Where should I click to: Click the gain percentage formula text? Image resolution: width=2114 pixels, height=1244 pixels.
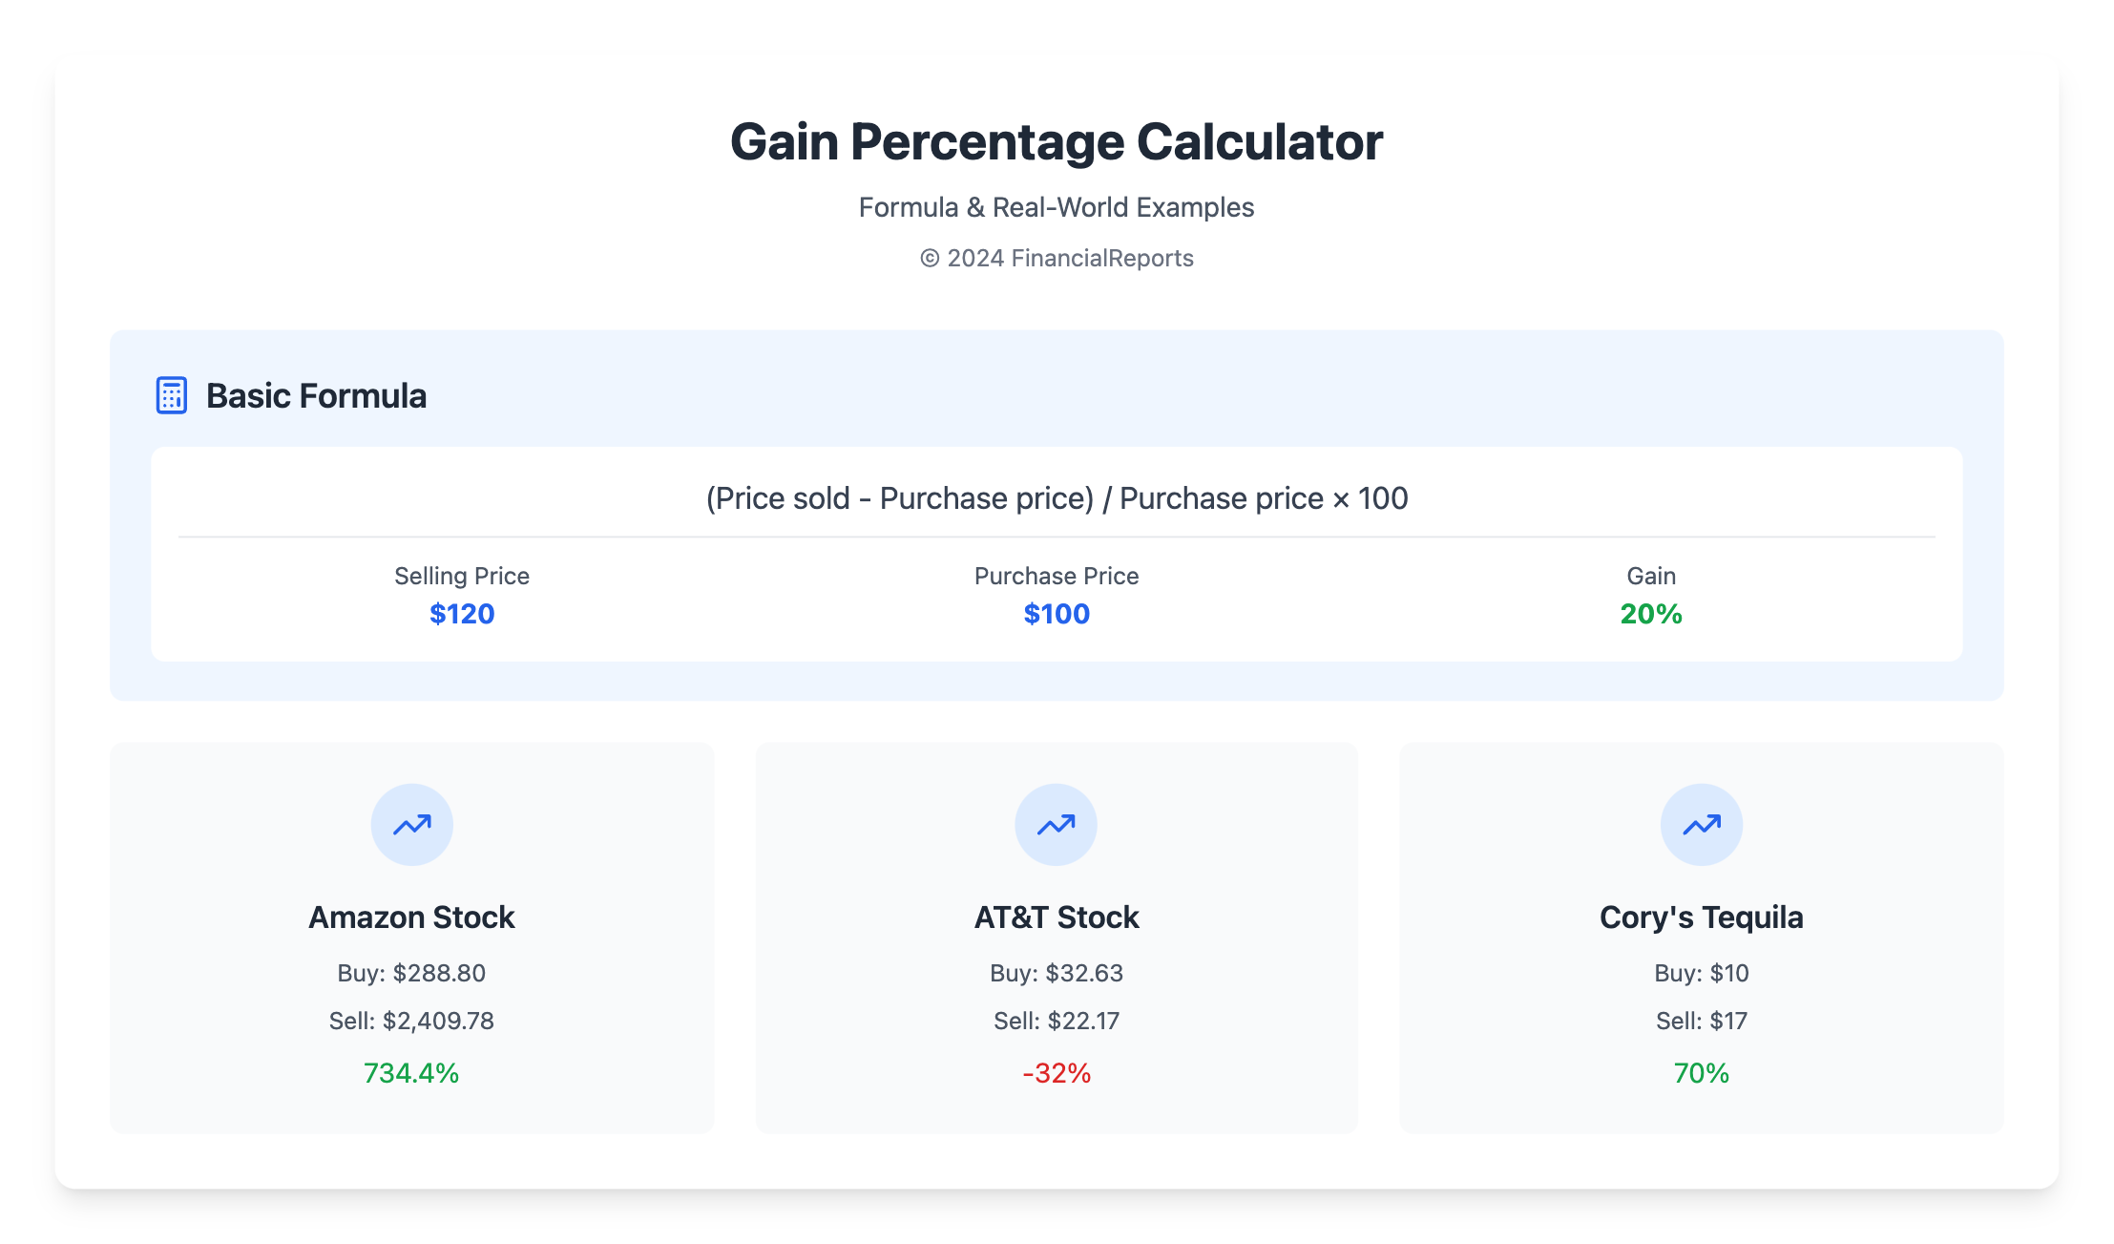(1056, 498)
